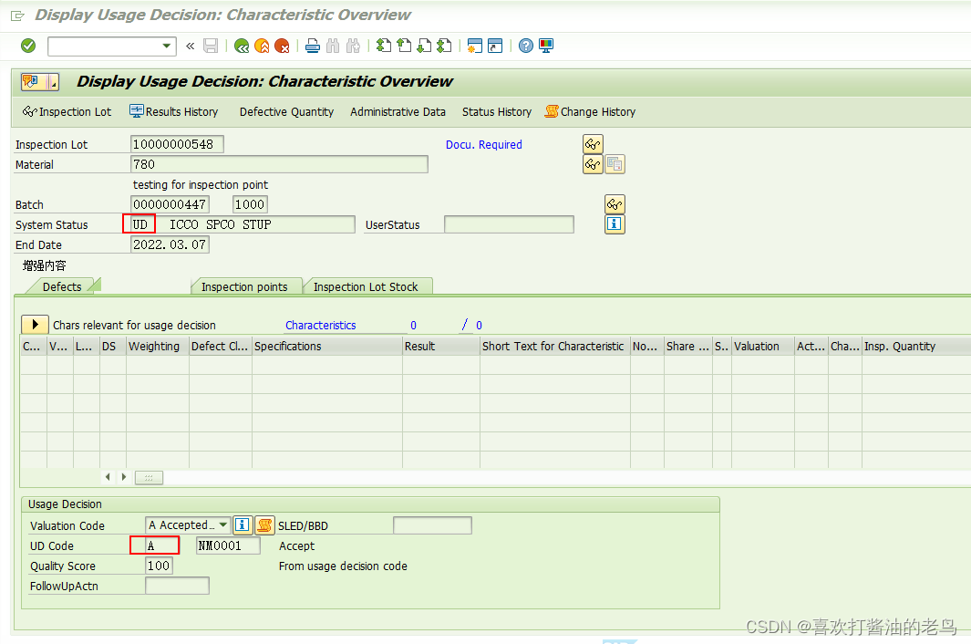Click the table scroll right arrow
The image size is (971, 644).
pos(124,477)
